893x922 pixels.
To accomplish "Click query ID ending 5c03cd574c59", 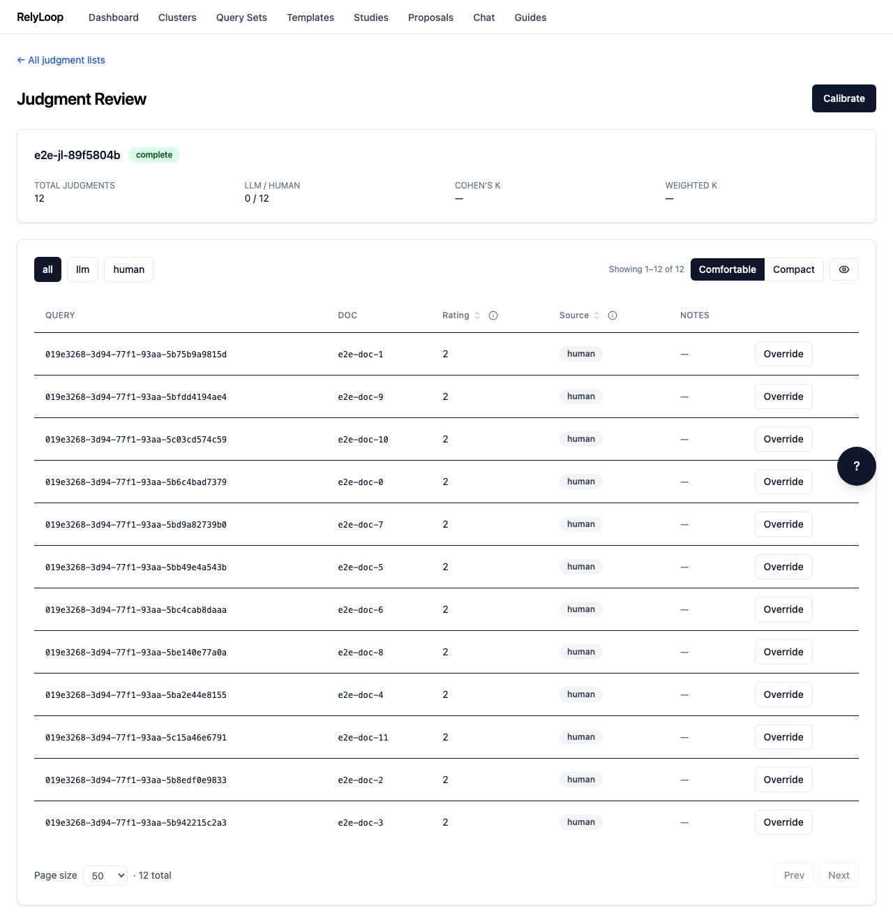I will click(136, 440).
